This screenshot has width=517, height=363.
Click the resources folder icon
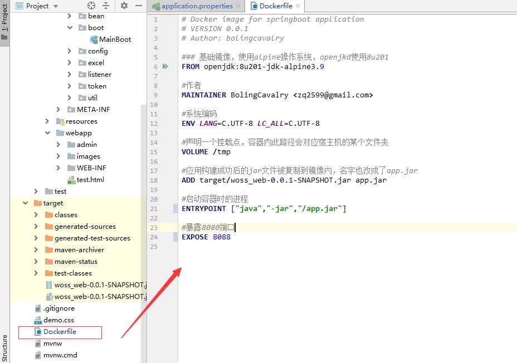[60, 121]
